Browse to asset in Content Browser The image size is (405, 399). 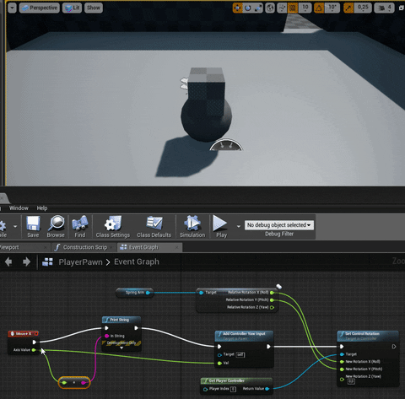click(56, 227)
